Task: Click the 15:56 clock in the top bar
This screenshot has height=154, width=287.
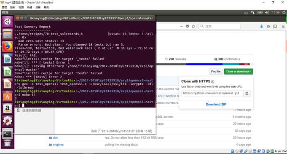Action: tap(276, 13)
